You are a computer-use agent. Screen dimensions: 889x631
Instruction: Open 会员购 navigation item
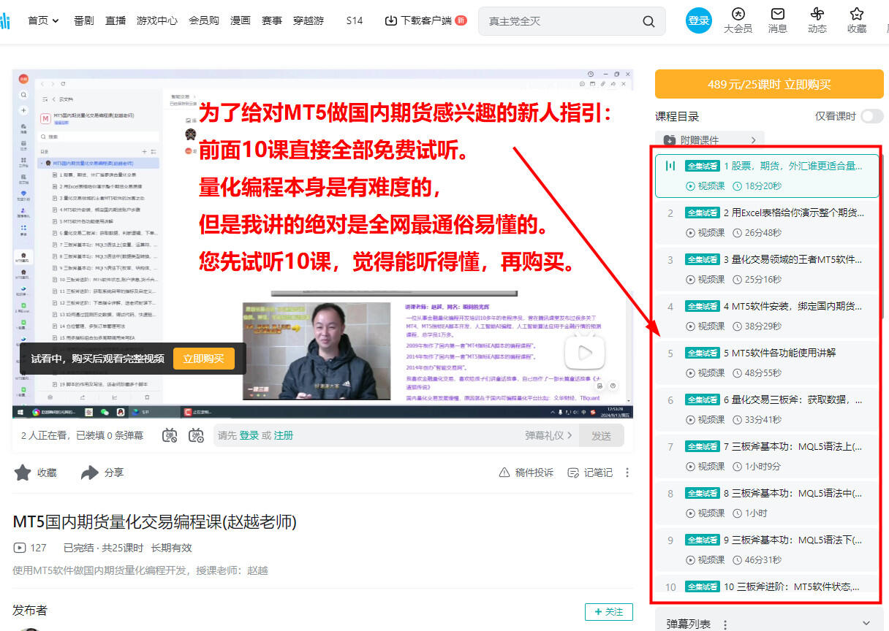[x=204, y=20]
